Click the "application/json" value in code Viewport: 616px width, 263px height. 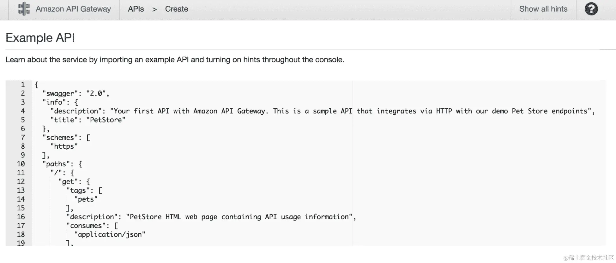coord(110,235)
